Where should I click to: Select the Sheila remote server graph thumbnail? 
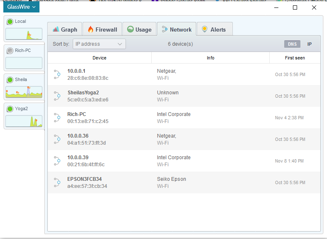pos(24,92)
